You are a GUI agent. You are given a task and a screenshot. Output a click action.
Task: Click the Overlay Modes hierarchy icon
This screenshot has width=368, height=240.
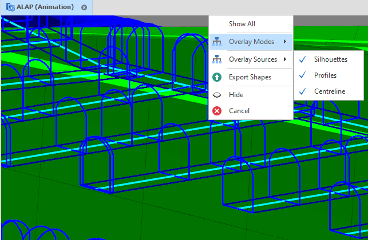pos(217,42)
